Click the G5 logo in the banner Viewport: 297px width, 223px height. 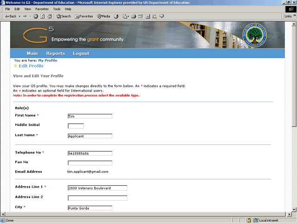coord(39,35)
